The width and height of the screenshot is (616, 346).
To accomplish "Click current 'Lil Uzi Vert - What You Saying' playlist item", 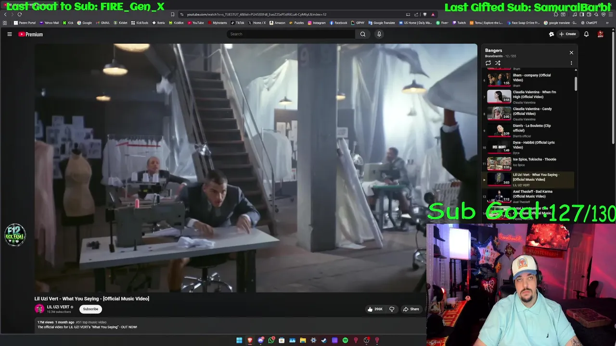I will tap(528, 179).
